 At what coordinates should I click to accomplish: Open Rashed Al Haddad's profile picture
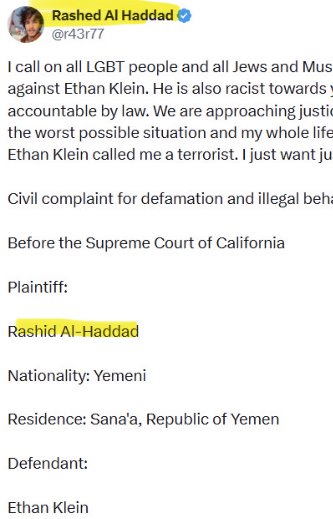pos(26,25)
